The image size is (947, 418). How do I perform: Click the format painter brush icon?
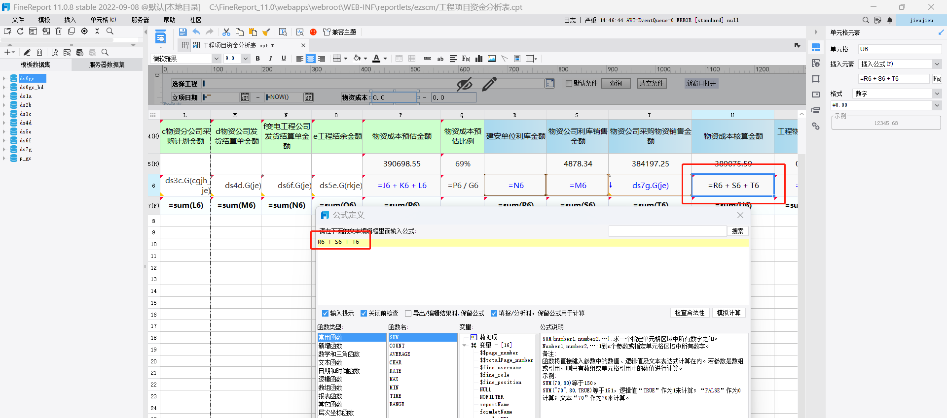coord(266,32)
